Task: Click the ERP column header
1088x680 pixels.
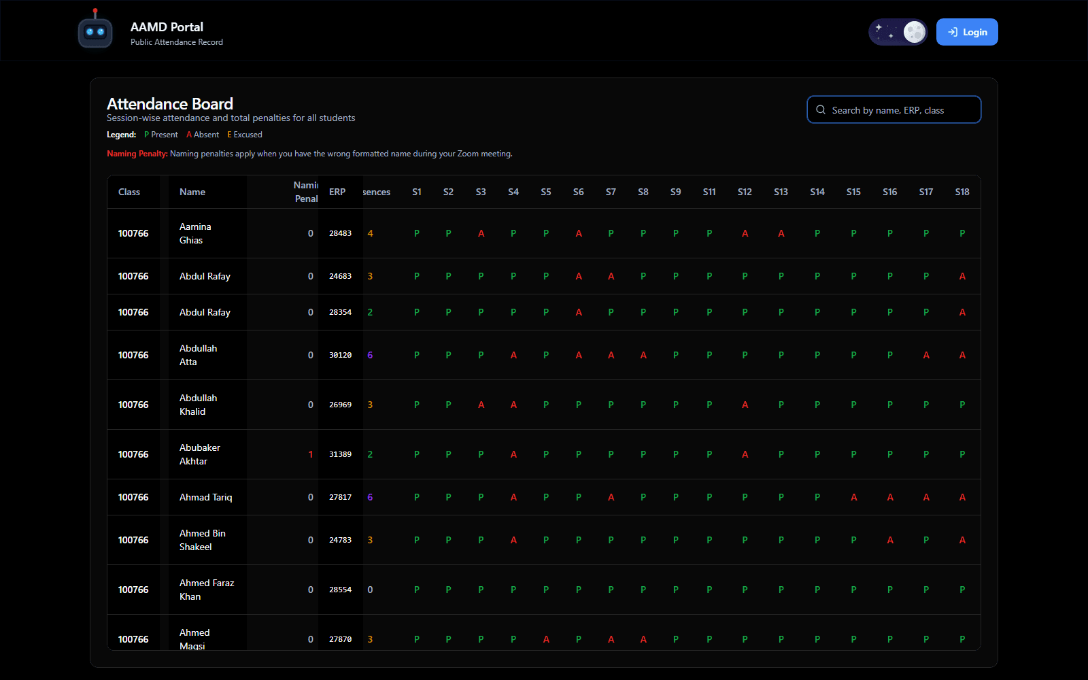Action: click(337, 192)
